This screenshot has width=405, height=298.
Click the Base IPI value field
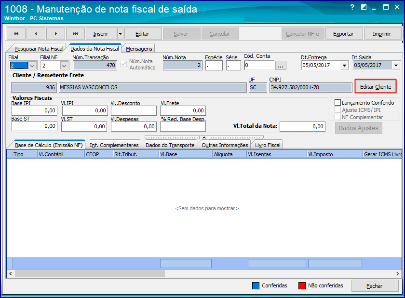34,110
